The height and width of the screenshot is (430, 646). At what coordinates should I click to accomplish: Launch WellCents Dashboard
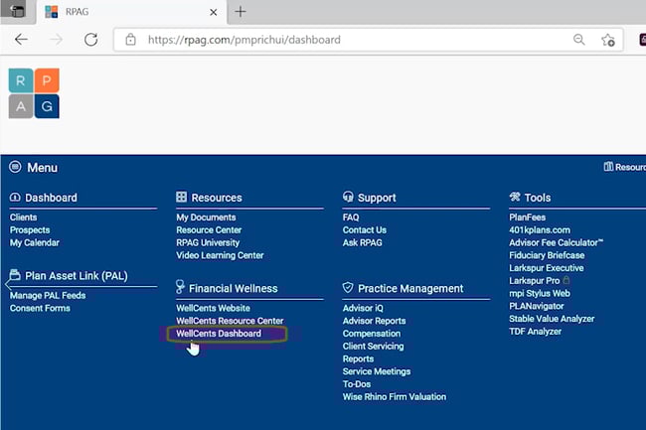pos(219,334)
